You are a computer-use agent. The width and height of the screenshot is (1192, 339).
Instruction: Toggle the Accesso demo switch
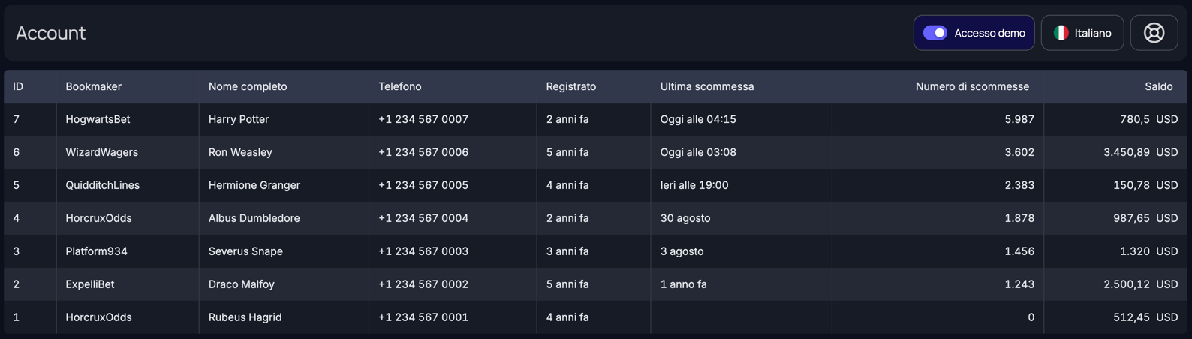(x=935, y=33)
